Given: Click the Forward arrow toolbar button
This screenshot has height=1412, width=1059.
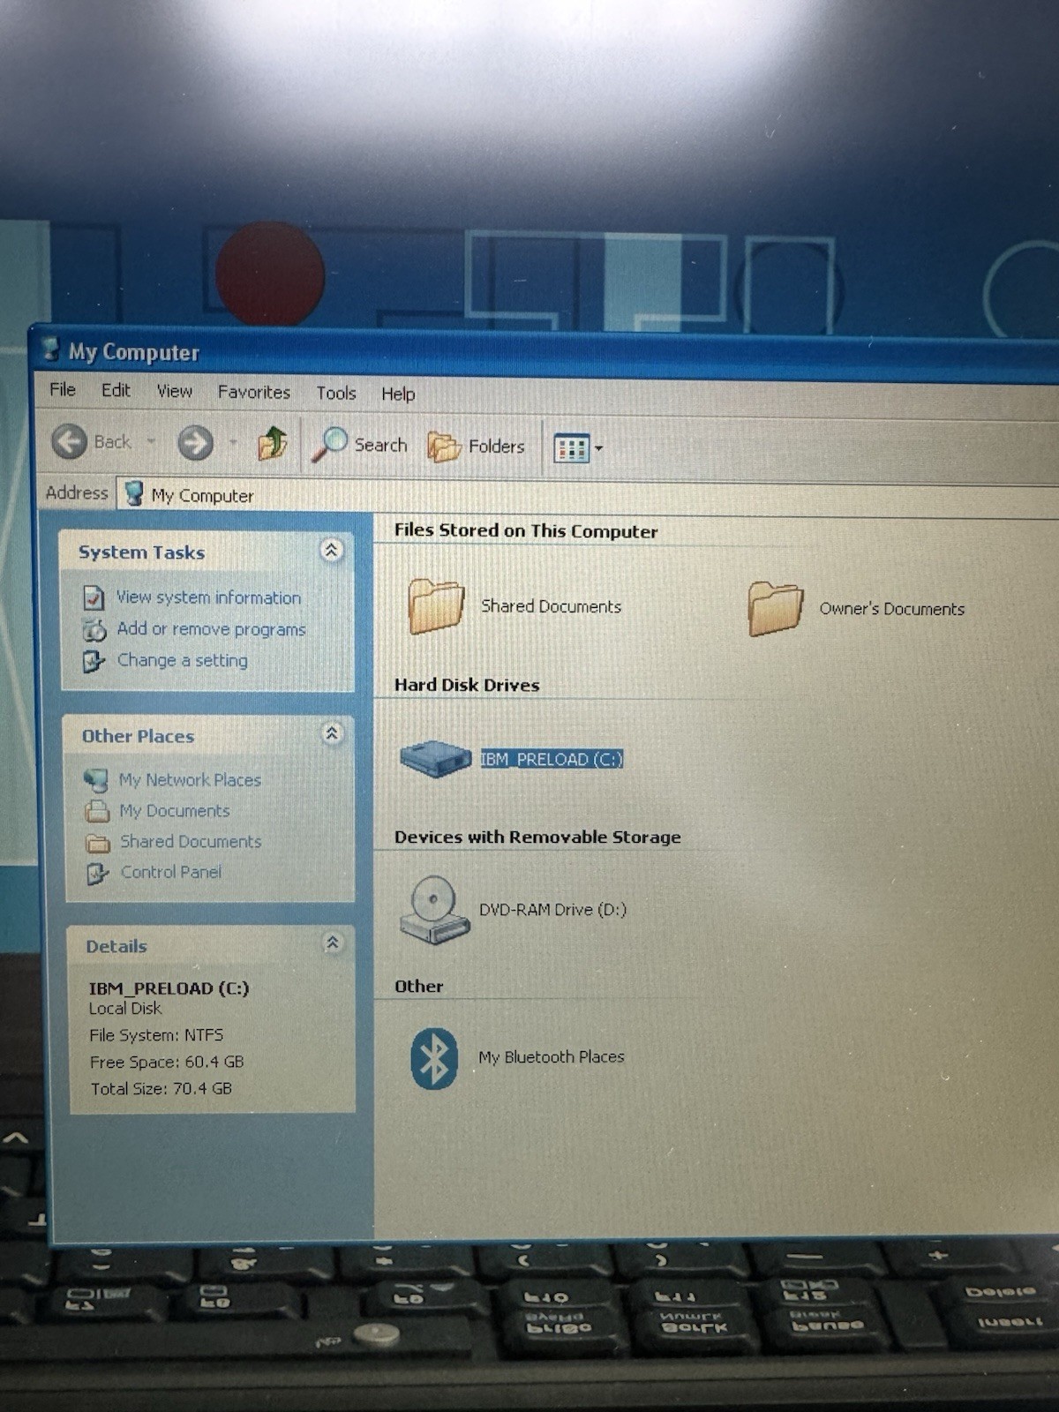Looking at the screenshot, I should click(195, 443).
